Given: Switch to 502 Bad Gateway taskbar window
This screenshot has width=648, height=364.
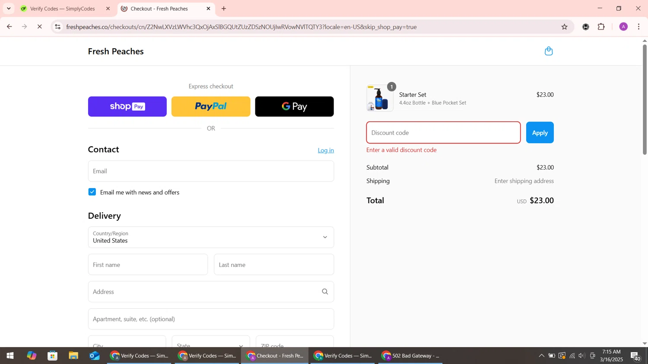Looking at the screenshot, I should [410, 356].
